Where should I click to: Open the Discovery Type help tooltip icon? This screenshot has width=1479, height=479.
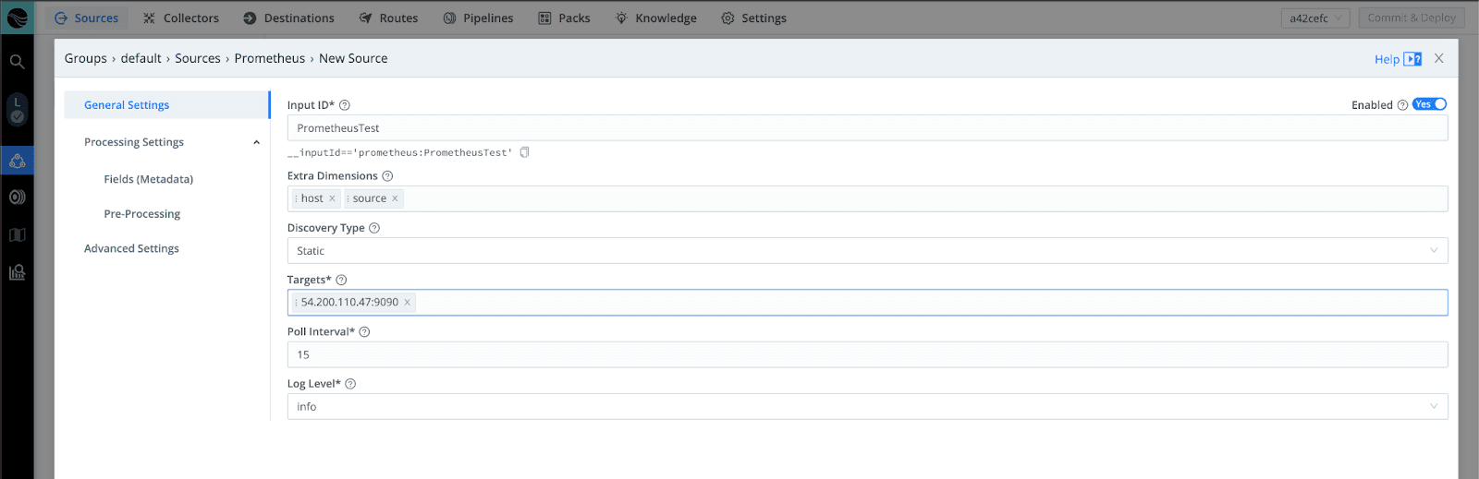click(x=374, y=228)
